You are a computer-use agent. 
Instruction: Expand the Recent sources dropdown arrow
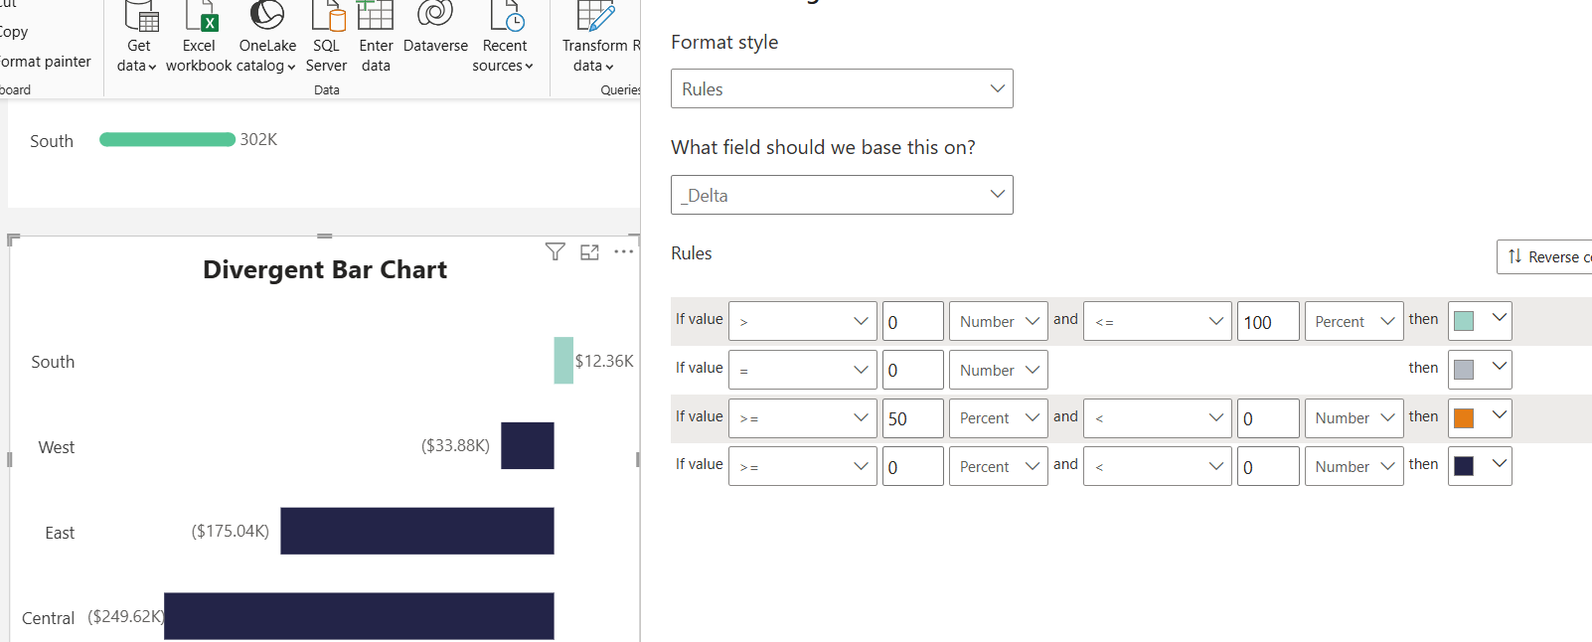(x=529, y=67)
